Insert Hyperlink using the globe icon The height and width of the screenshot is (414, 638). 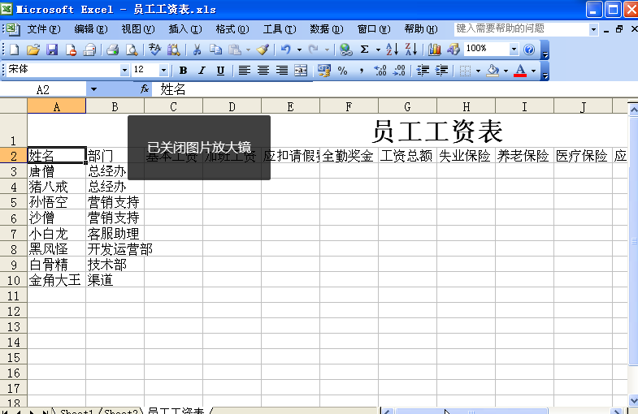(346, 50)
